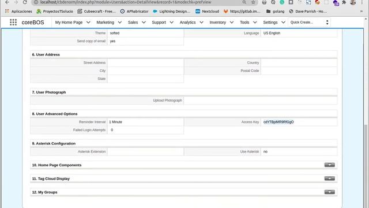Click the Send copy of email value yes

[113, 41]
